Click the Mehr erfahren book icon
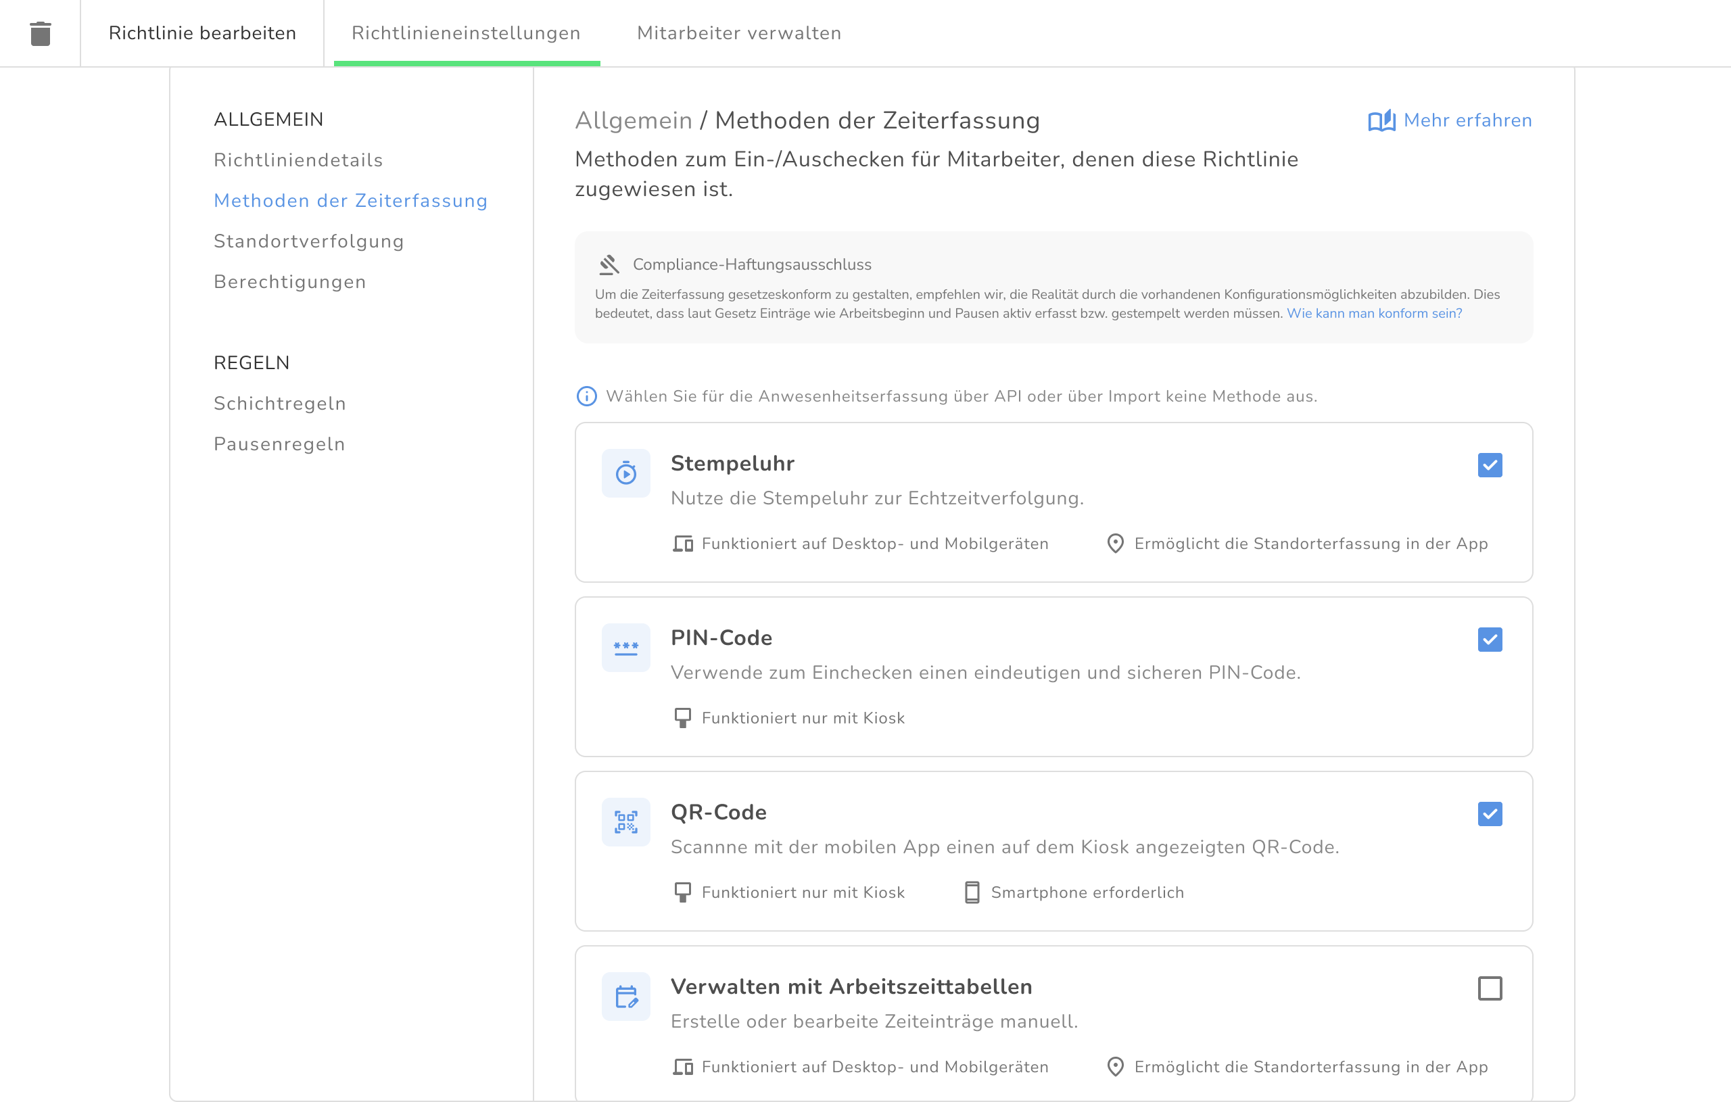This screenshot has height=1102, width=1731. click(1381, 121)
